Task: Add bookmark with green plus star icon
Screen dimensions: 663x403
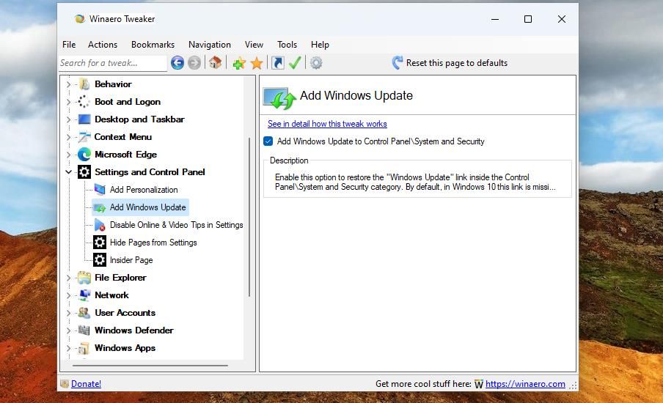Action: tap(239, 63)
